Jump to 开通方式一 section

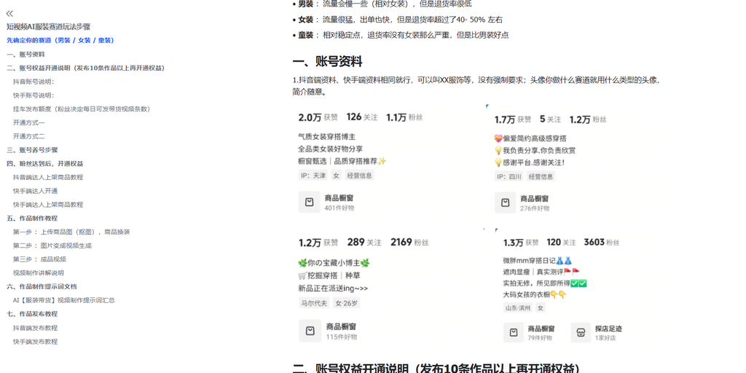(x=29, y=122)
